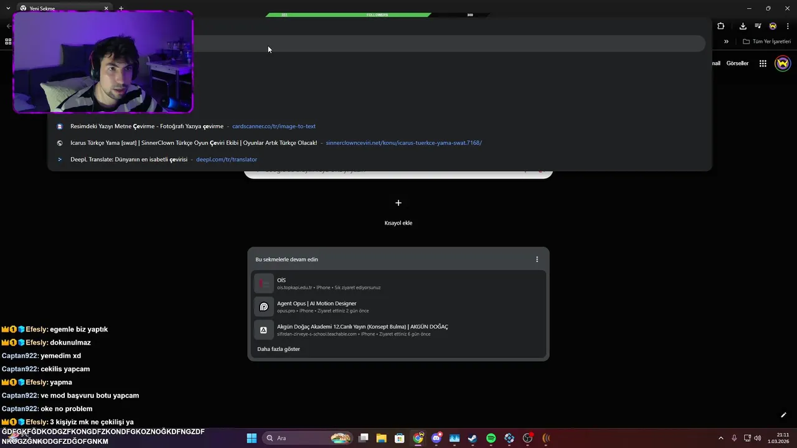
Task: Expand the system tray hidden icons chevron
Action: coord(721,438)
